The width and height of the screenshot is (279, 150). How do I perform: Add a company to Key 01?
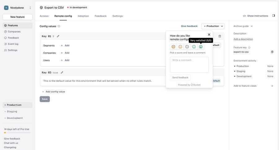click(65, 53)
